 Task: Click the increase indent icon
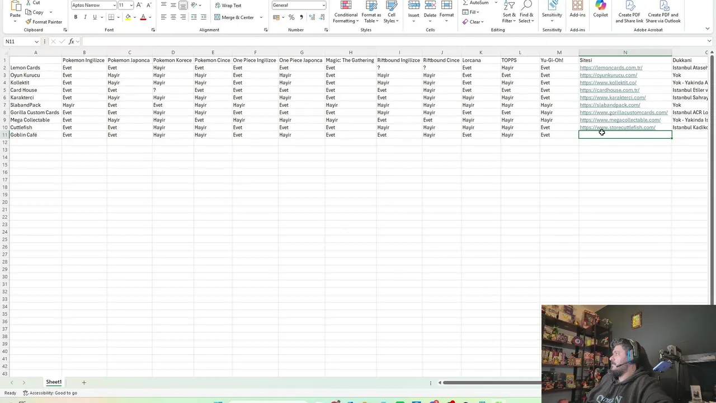click(203, 17)
